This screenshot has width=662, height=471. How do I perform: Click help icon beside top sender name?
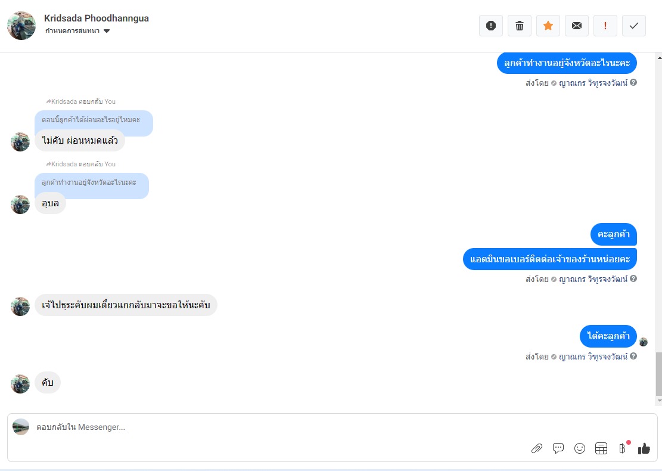pos(633,83)
